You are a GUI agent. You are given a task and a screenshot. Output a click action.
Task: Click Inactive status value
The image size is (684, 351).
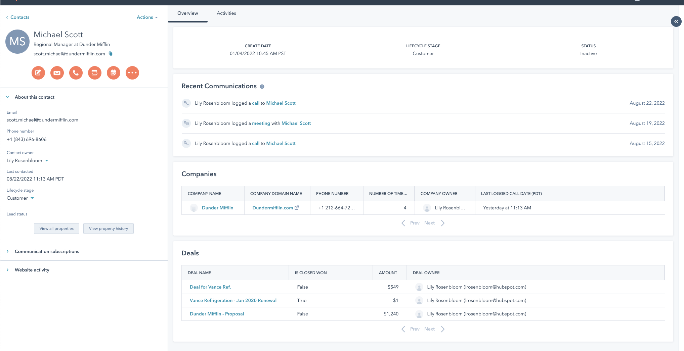pyautogui.click(x=588, y=53)
